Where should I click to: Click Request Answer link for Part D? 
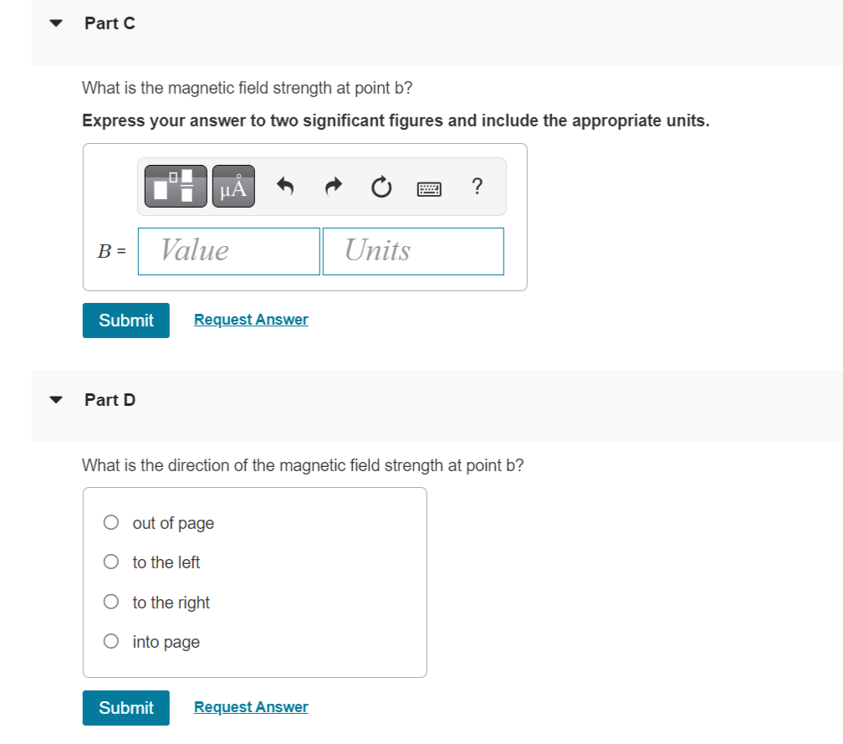[x=251, y=707]
